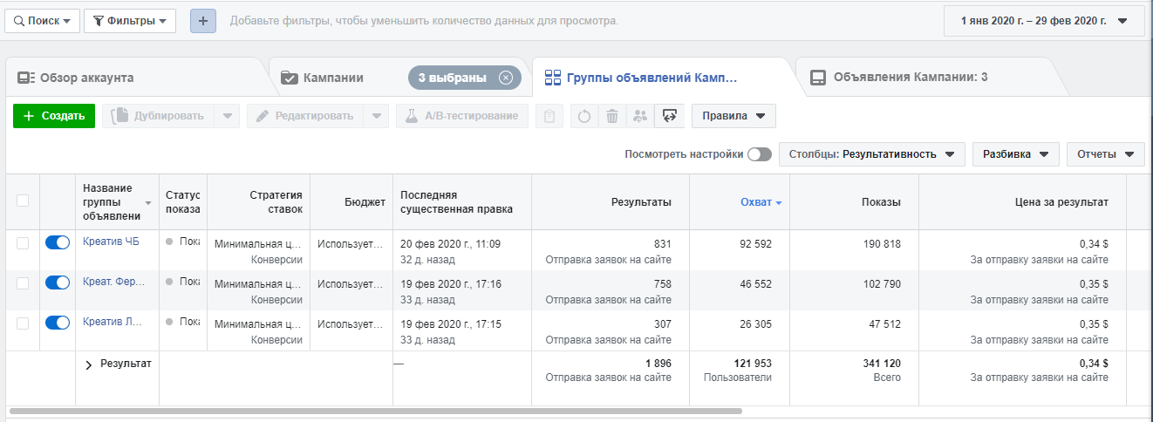The height and width of the screenshot is (422, 1153).
Task: Click the clipboard paste icon
Action: [x=549, y=116]
